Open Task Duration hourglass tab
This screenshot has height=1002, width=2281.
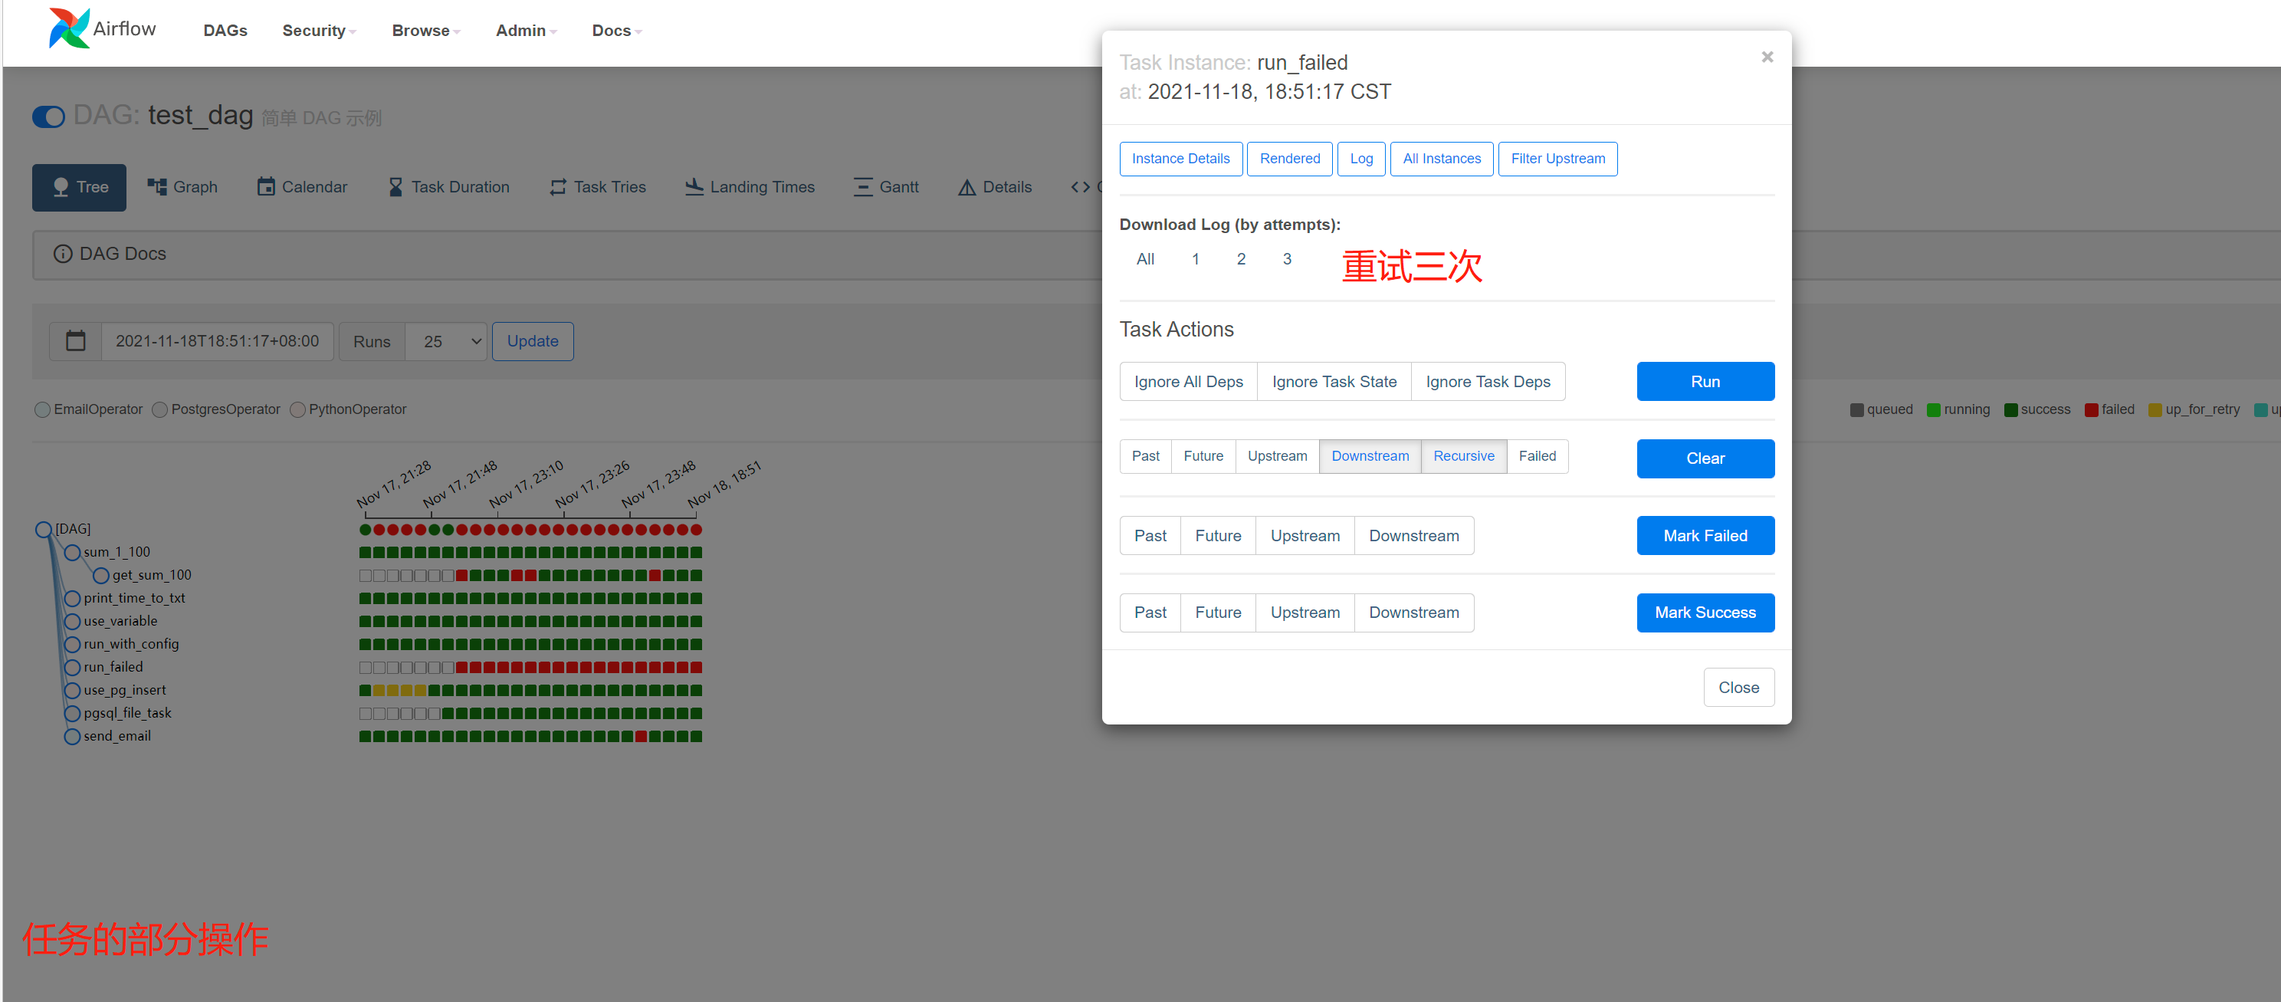[449, 187]
